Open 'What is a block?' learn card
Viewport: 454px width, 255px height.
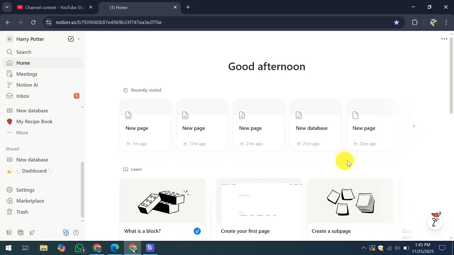coord(162,210)
